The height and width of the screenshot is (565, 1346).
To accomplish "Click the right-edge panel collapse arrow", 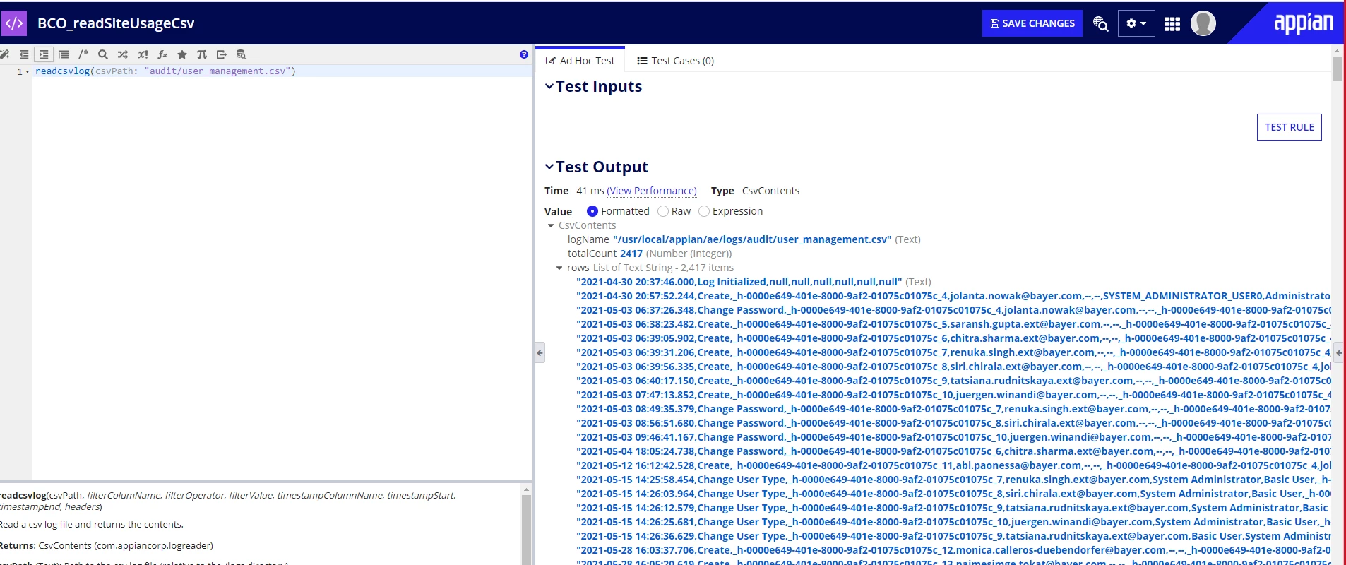I will 1339,352.
